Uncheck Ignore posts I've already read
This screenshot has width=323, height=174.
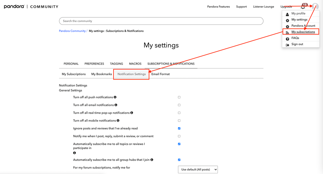click(179, 128)
